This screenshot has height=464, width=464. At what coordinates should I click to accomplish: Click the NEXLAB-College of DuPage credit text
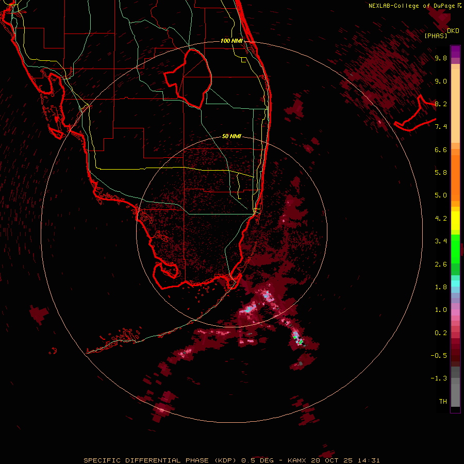415,6
